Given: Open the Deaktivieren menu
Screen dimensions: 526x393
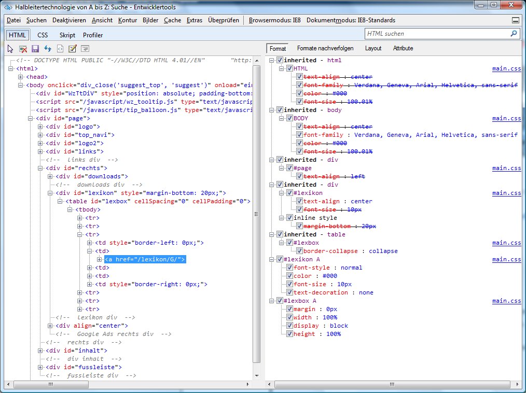Looking at the screenshot, I should [x=69, y=20].
